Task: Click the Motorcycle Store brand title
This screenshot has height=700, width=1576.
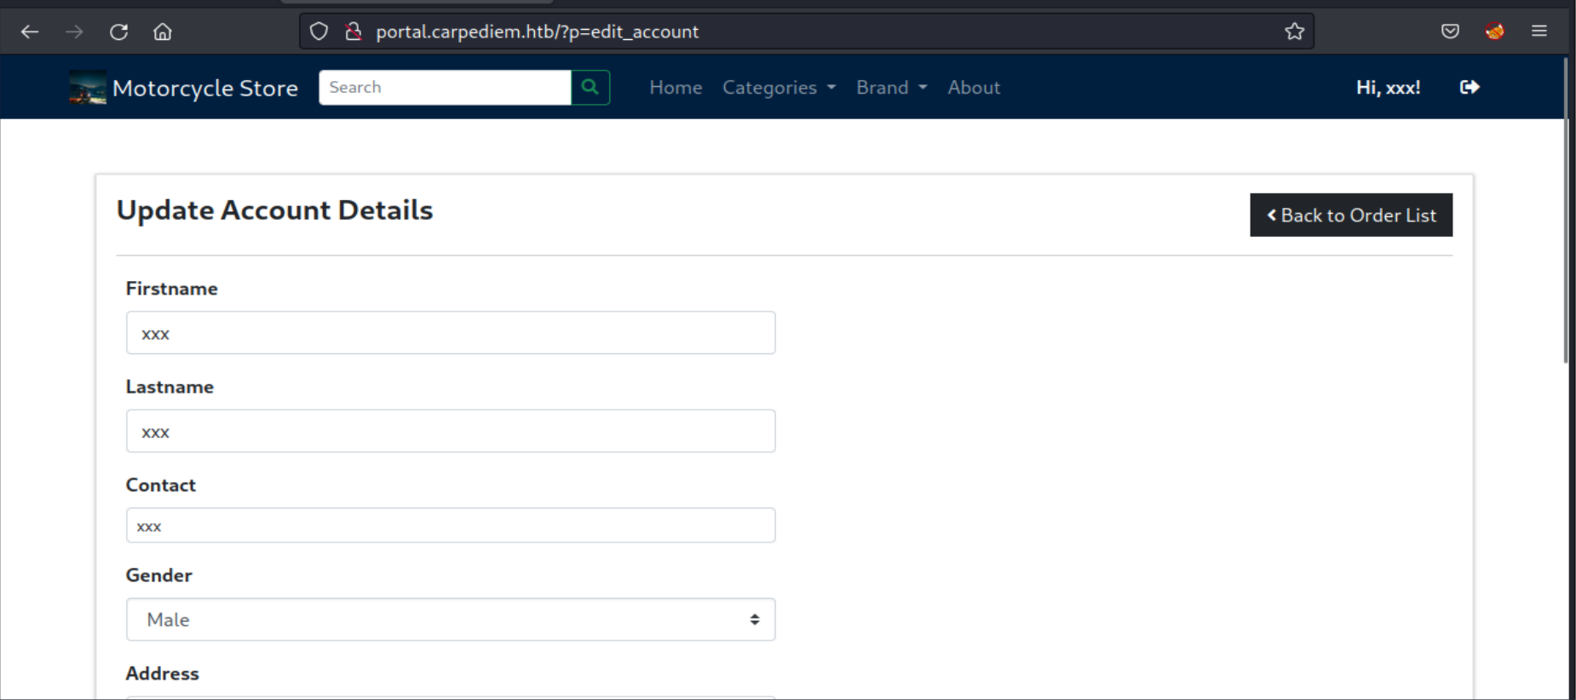Action: tap(205, 88)
